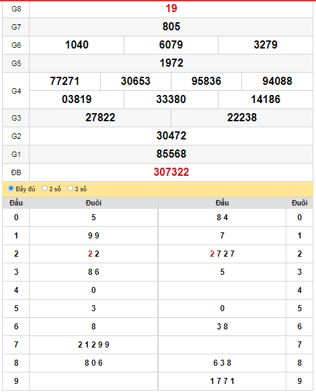Click the G6 number 3279

tap(266, 44)
